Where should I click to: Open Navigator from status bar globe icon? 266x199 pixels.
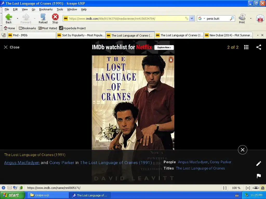point(3,188)
